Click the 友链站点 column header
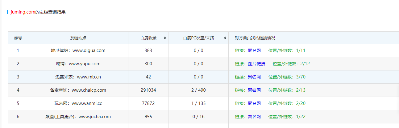Image resolution: width=399 pixels, height=128 pixels. [78, 38]
